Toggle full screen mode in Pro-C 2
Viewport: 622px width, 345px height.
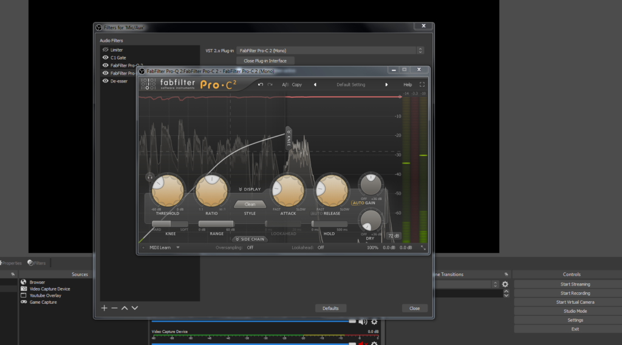(x=422, y=84)
